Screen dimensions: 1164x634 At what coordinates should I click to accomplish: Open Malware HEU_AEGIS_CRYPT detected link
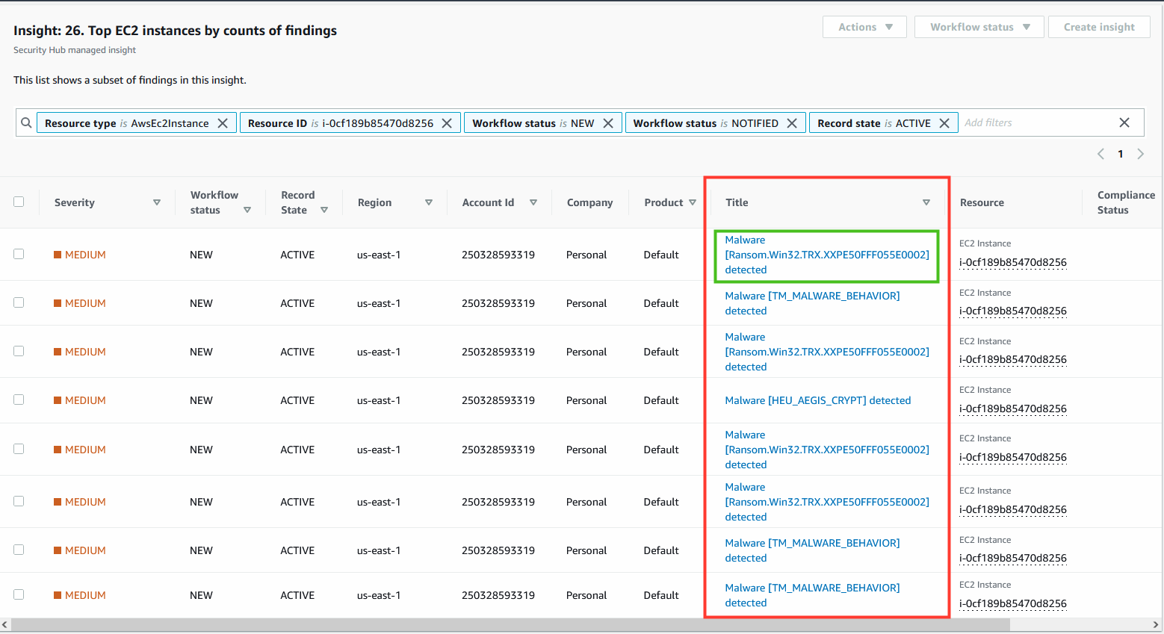(x=818, y=400)
